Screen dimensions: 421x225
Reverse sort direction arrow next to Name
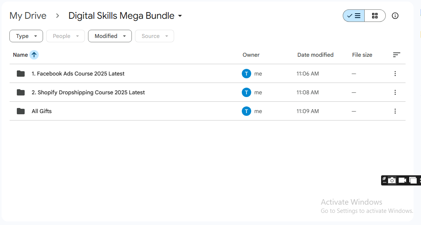click(x=34, y=55)
